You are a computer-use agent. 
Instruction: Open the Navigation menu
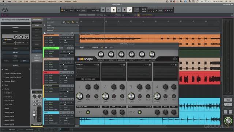[x=52, y=1]
